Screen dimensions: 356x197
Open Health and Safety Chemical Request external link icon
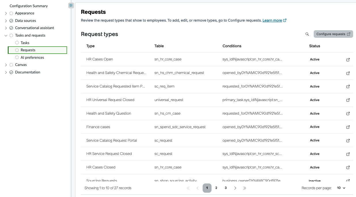click(x=348, y=73)
